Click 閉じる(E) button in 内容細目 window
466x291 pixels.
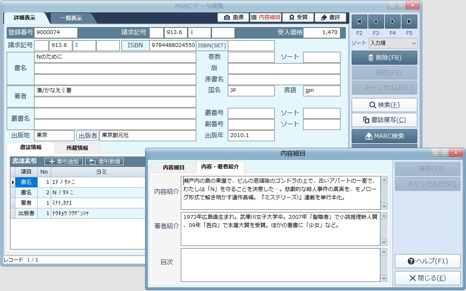click(x=428, y=278)
